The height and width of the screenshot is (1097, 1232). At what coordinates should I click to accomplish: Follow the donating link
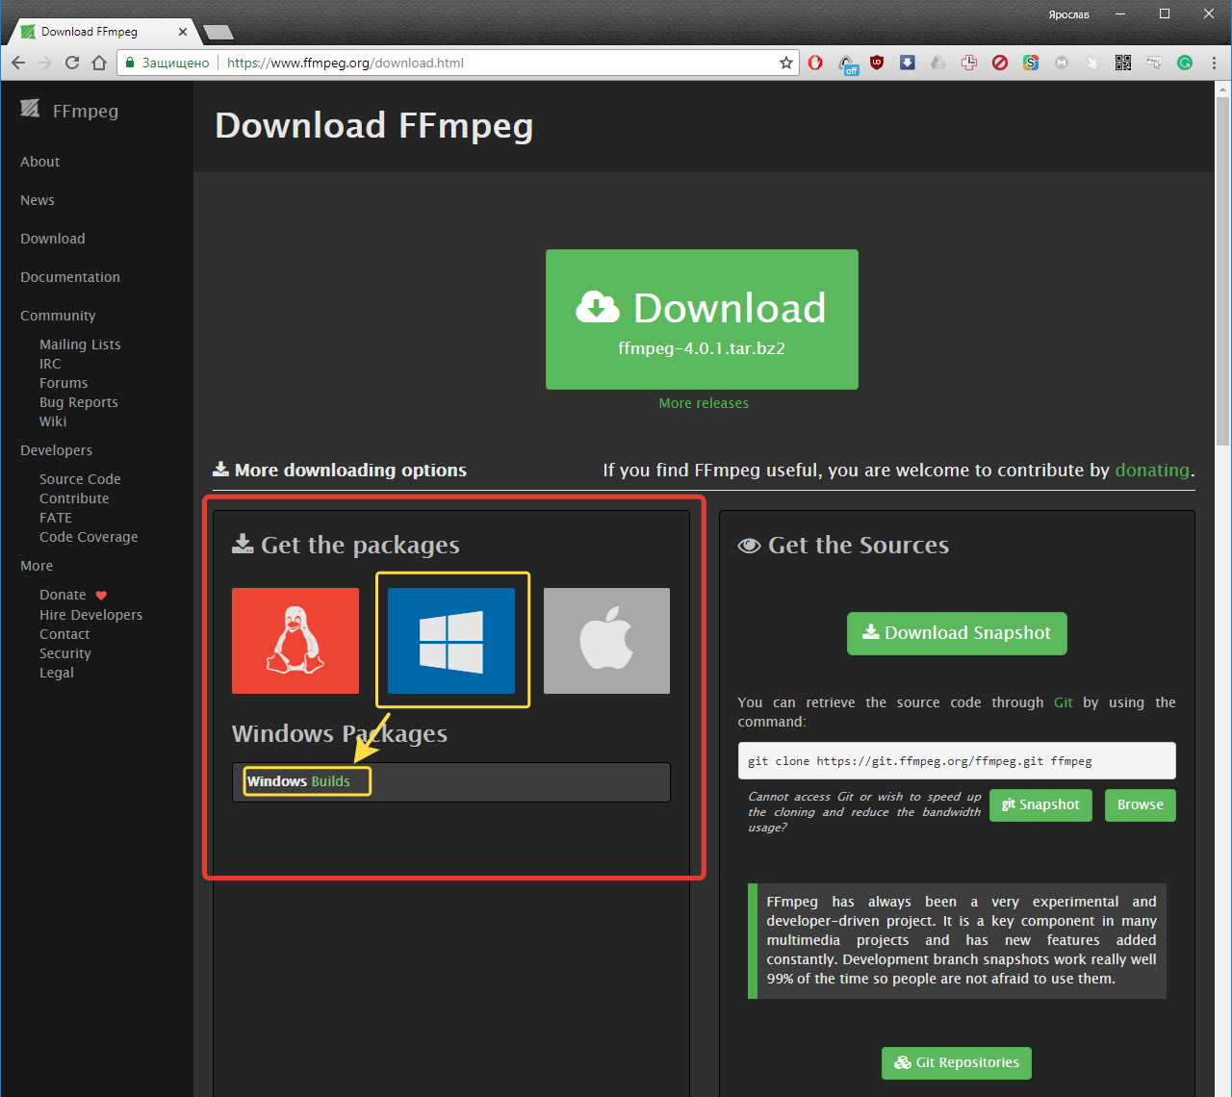point(1152,471)
